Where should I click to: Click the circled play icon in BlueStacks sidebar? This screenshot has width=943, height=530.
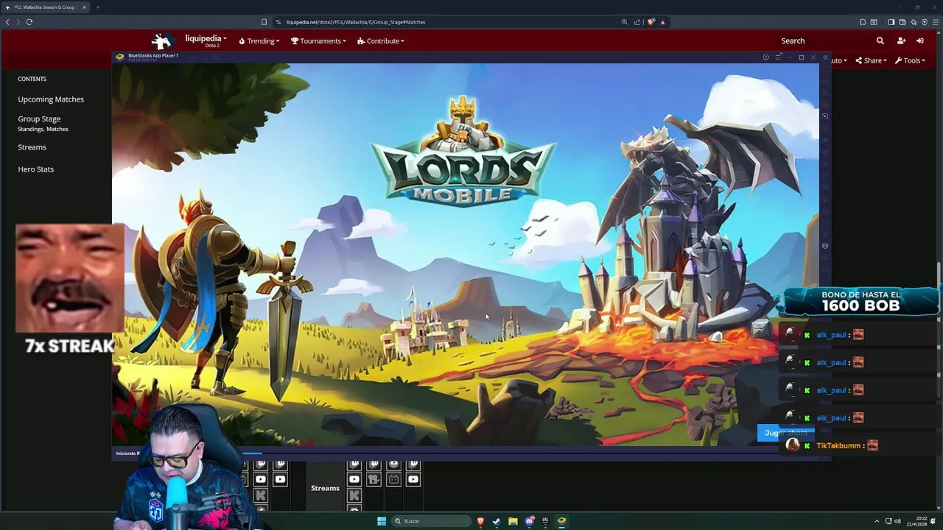click(825, 116)
